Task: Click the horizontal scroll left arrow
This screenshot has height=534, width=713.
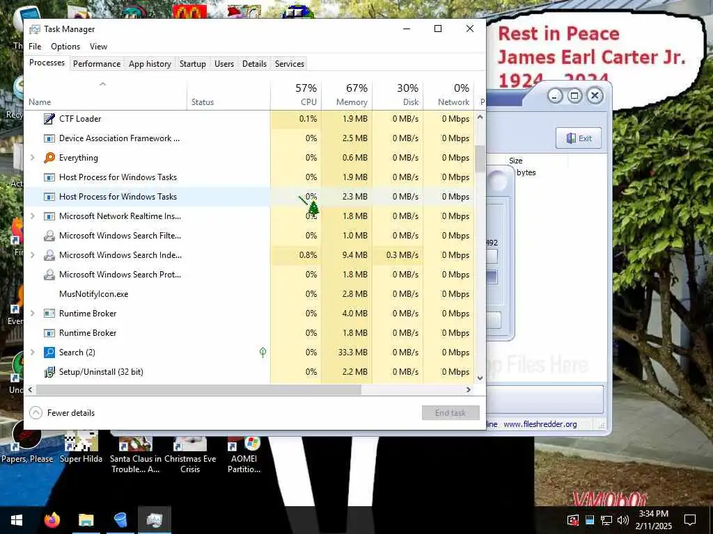Action: tap(31, 389)
